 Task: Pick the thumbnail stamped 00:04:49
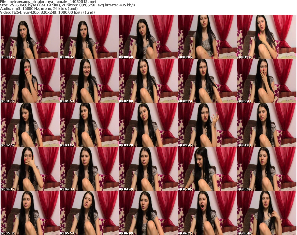(148, 169)
